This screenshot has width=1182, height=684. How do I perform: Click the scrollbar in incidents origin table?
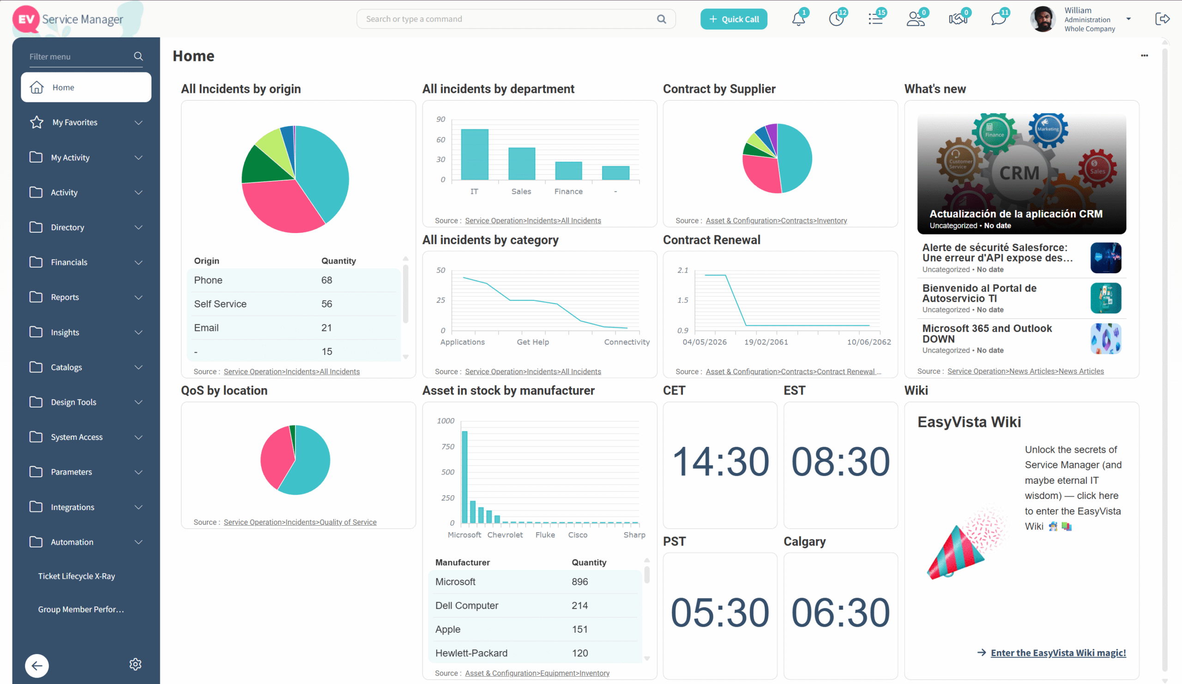(405, 294)
